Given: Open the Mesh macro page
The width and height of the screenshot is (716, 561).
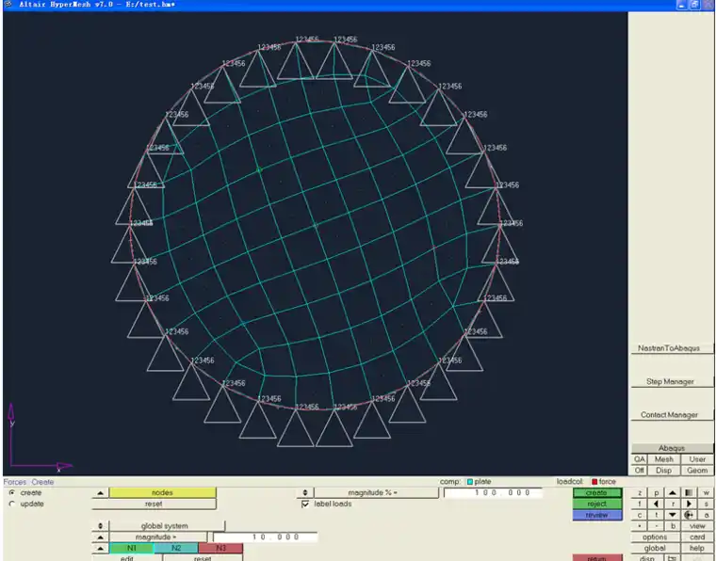Looking at the screenshot, I should tap(664, 459).
